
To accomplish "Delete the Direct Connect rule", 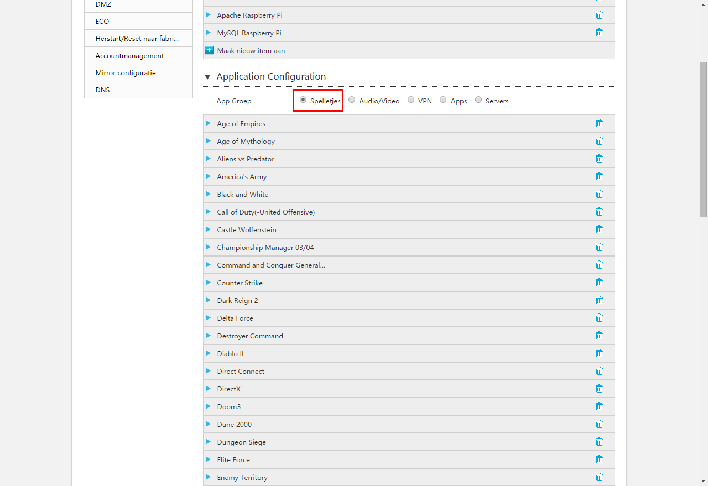I will (x=599, y=371).
